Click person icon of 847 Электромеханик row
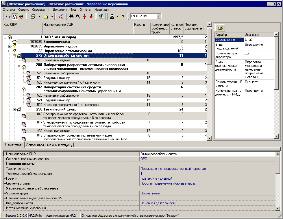Screen dimensions: 283x219 (24, 124)
